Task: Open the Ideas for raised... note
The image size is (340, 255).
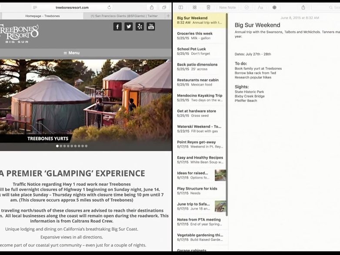Action: tap(200, 176)
